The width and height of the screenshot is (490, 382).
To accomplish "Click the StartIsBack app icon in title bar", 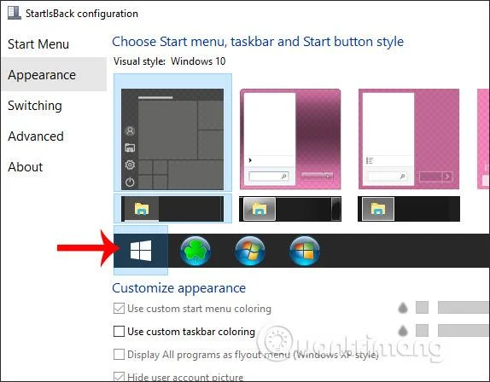I will click(14, 13).
